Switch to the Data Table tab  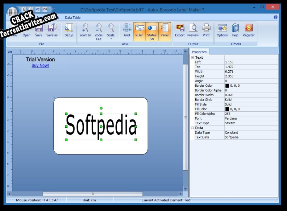coord(72,18)
